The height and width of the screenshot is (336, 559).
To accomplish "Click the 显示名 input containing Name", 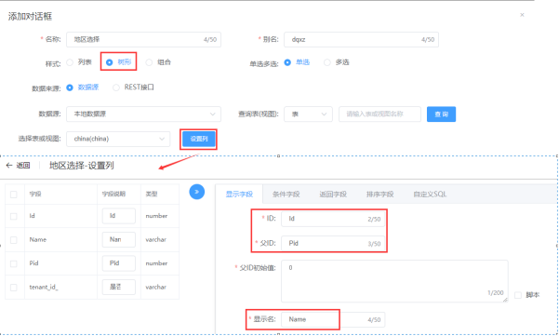I will coord(333,319).
